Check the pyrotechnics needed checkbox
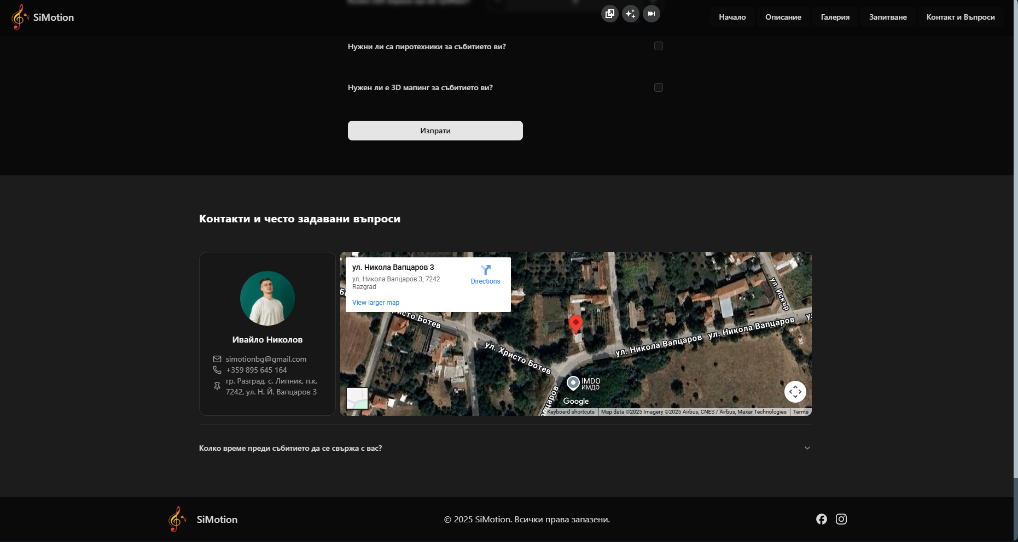This screenshot has width=1018, height=542. click(659, 46)
